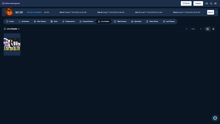Open the live chat bubble icon
Viewport: 220px width, 124px height.
click(215, 118)
